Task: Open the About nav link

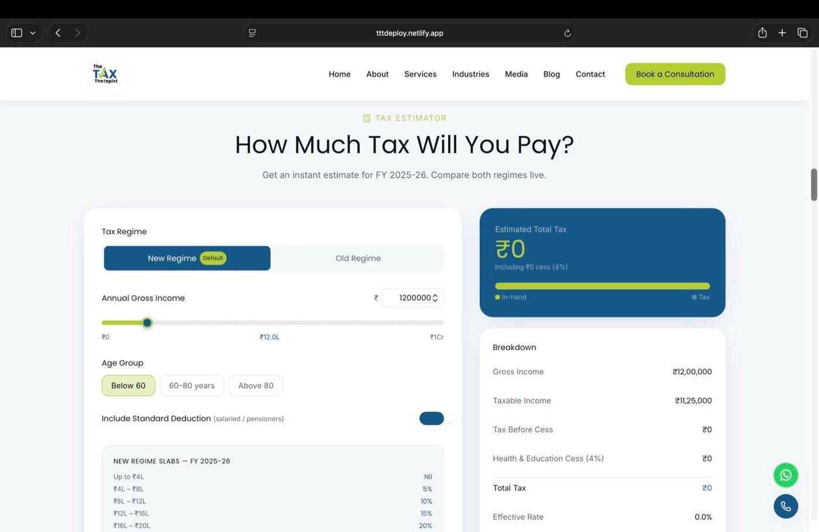Action: (x=377, y=74)
